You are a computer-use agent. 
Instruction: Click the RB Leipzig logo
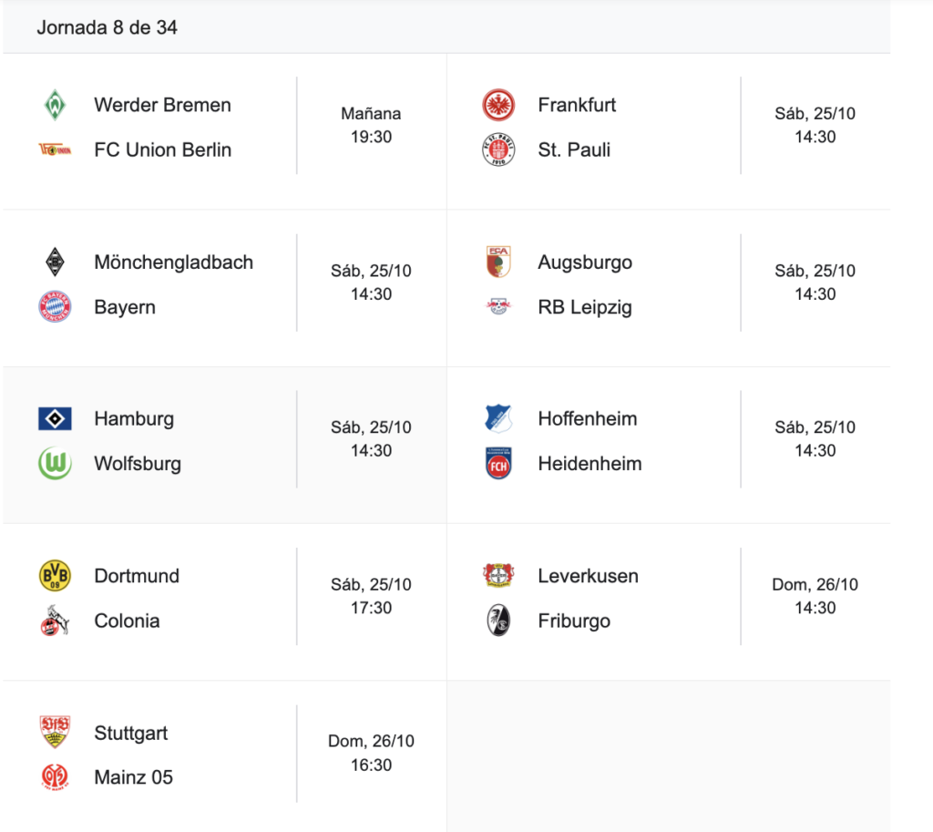coord(498,307)
